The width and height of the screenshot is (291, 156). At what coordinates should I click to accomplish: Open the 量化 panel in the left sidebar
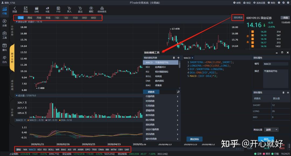point(4,47)
